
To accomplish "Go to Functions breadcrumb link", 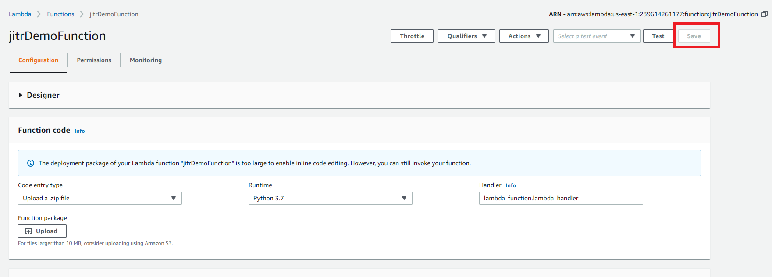I will pyautogui.click(x=60, y=14).
